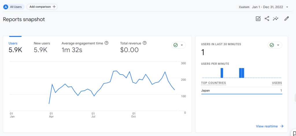Viewport: 296px width, 136px height.
Task: Click the TOP COUNTRIES column header
Action: click(x=213, y=83)
